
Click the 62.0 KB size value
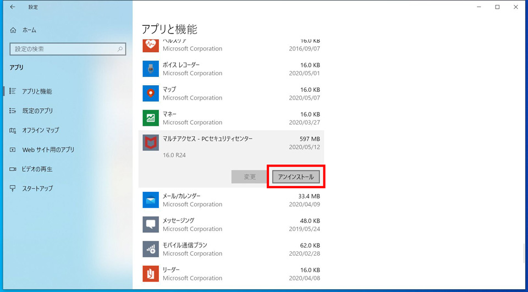(x=310, y=245)
